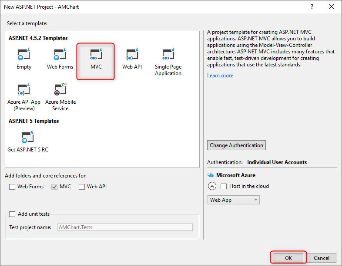The width and height of the screenshot is (342, 266).
Task: Click the Test project name field
Action: 125,227
